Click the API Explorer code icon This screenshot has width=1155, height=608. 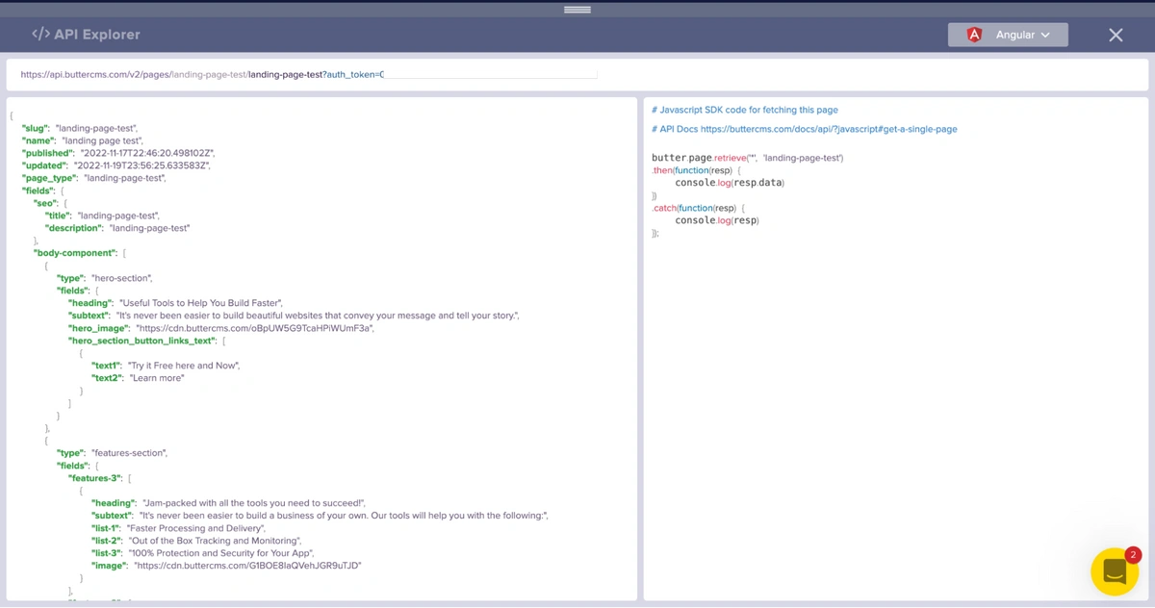point(40,34)
